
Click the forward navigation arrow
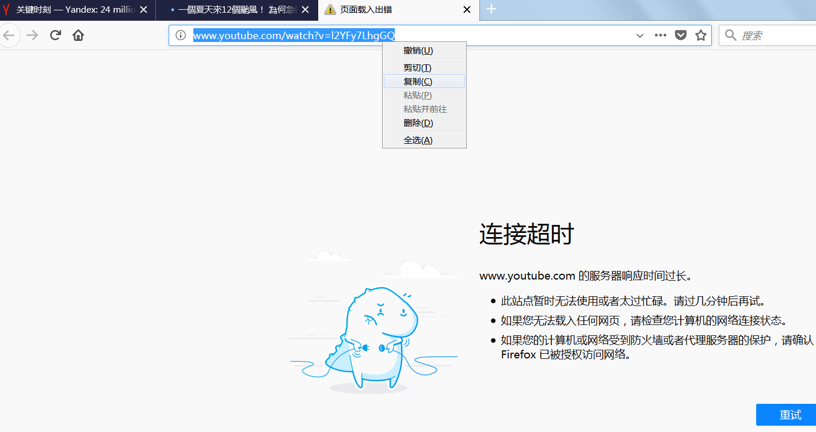[x=32, y=35]
